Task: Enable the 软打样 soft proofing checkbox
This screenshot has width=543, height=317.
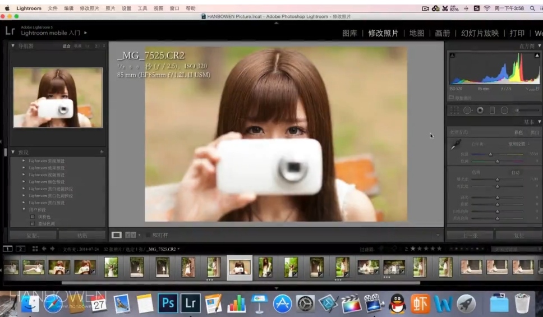Action: coord(148,235)
